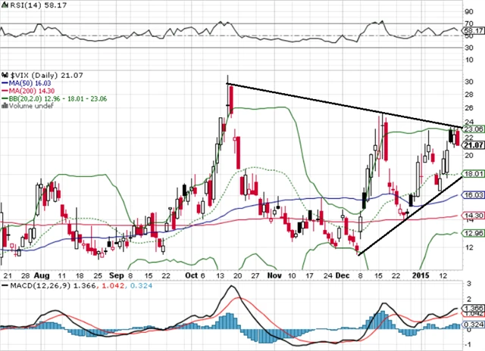Screen dimensions: 485x351
Task: Click the MACD line icon in bottom panel
Action: [x=5, y=285]
